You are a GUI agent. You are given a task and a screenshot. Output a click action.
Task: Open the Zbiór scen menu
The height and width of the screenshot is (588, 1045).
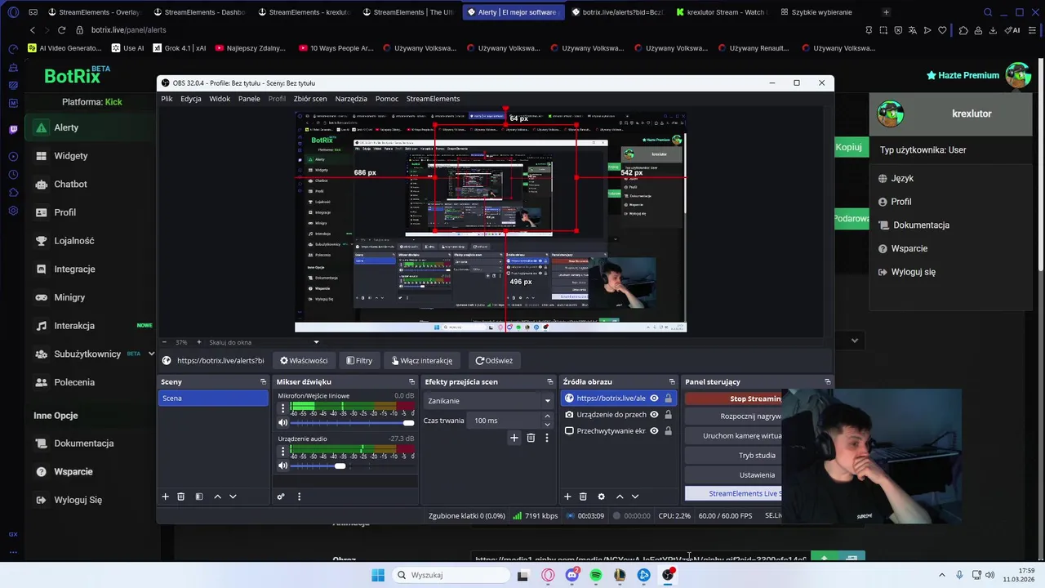coord(310,99)
